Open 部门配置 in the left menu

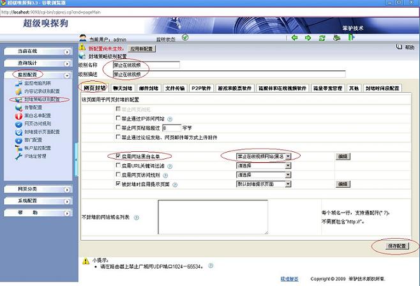(27, 139)
